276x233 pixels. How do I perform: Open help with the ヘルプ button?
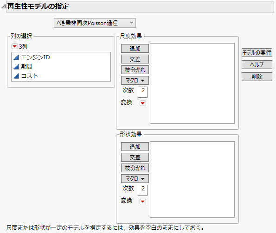(x=257, y=64)
